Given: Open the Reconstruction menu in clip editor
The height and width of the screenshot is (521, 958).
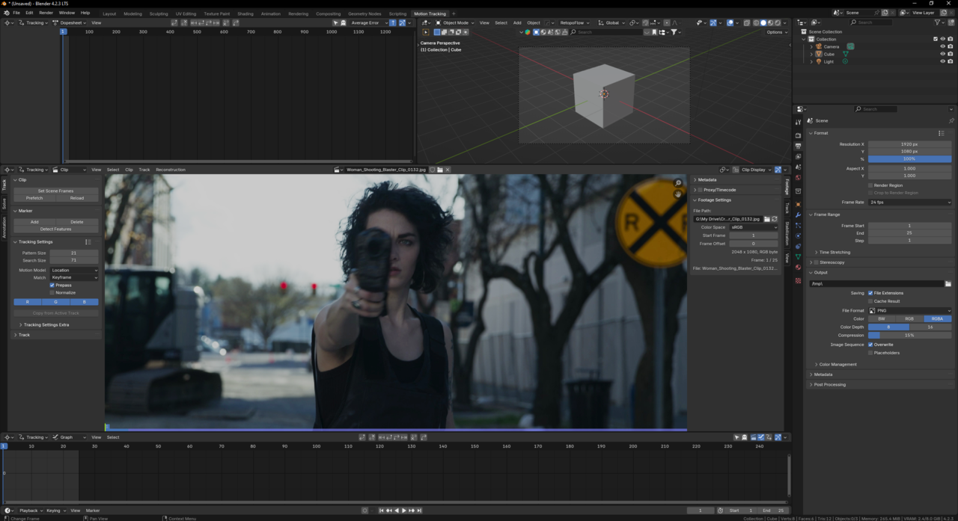Looking at the screenshot, I should [170, 170].
